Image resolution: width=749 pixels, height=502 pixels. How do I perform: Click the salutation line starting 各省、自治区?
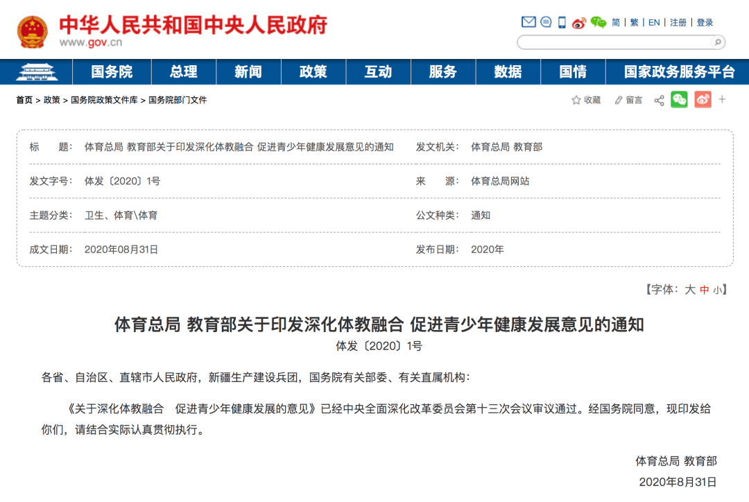(256, 377)
